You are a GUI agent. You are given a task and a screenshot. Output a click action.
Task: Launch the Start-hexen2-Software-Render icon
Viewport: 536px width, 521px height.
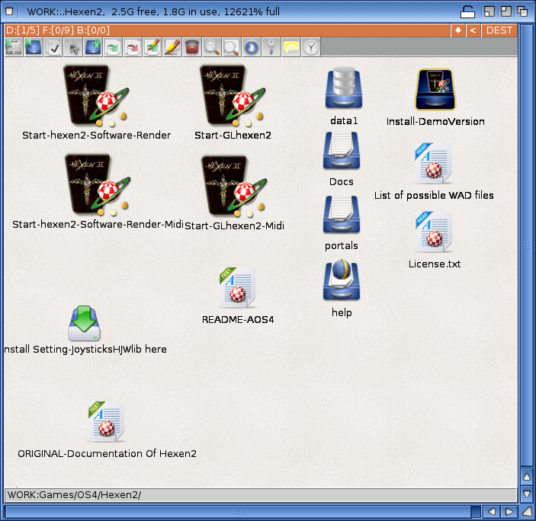pos(96,96)
